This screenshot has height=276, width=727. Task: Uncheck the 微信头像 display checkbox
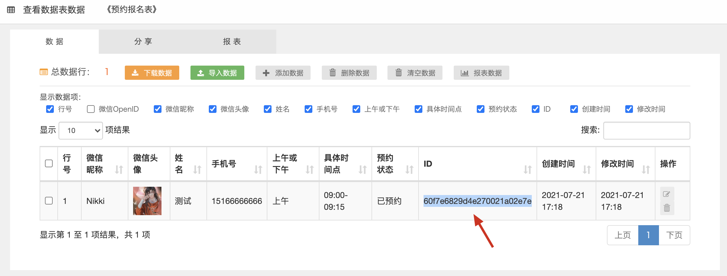[213, 109]
